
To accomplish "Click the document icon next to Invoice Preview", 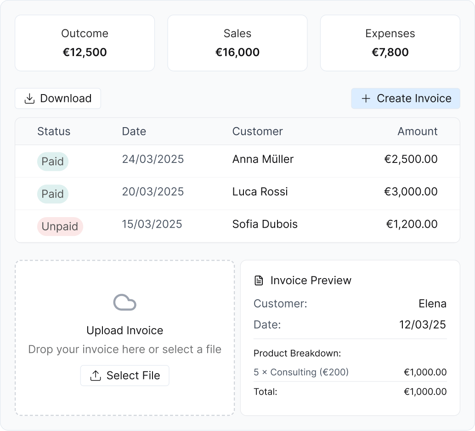I will click(259, 280).
